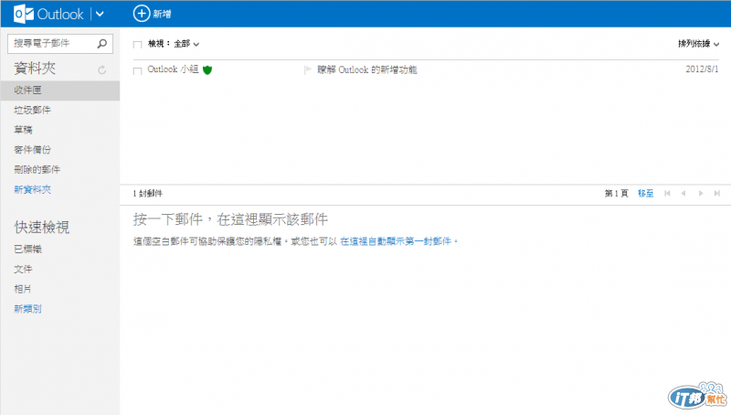731x415 pixels.
Task: Click the Outlook logo icon
Action: coord(24,14)
